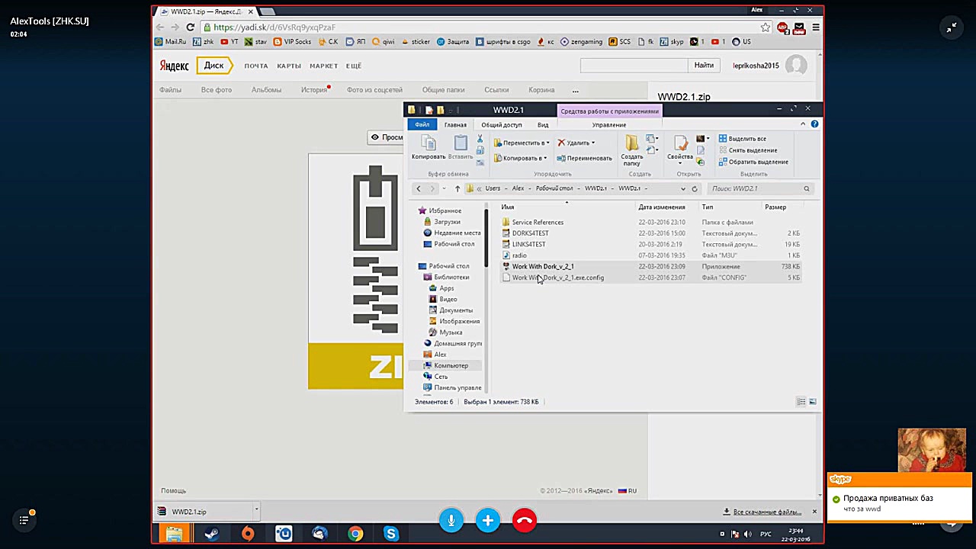The image size is (976, 549).
Task: Select the Work With Dork_v_2_1 application file
Action: pos(542,266)
